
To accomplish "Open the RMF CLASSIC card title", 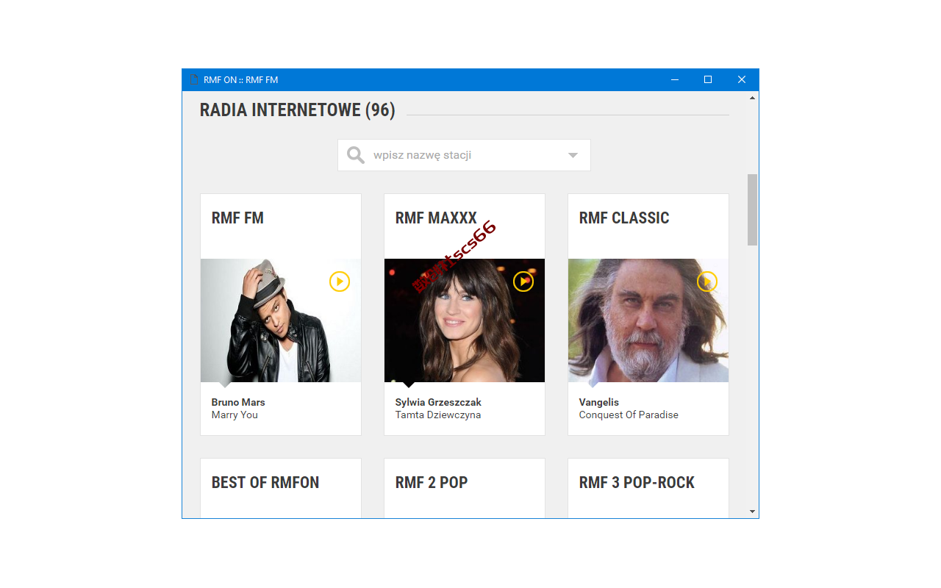I will click(624, 218).
